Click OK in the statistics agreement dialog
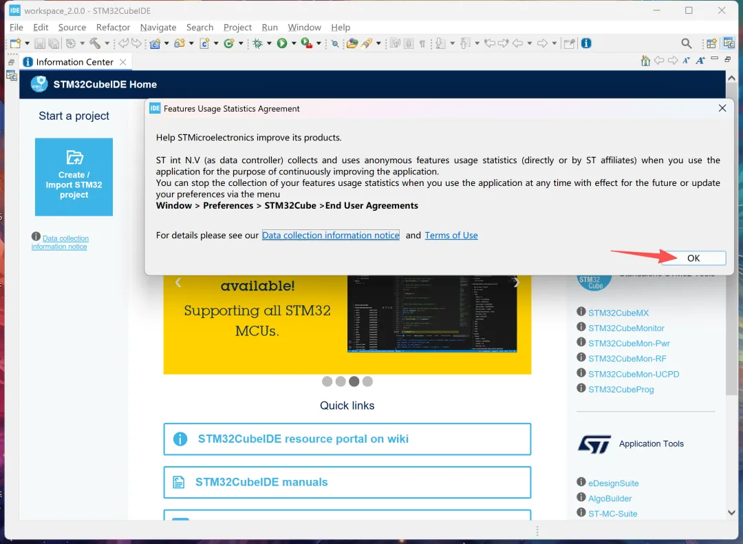The width and height of the screenshot is (743, 544). (693, 258)
